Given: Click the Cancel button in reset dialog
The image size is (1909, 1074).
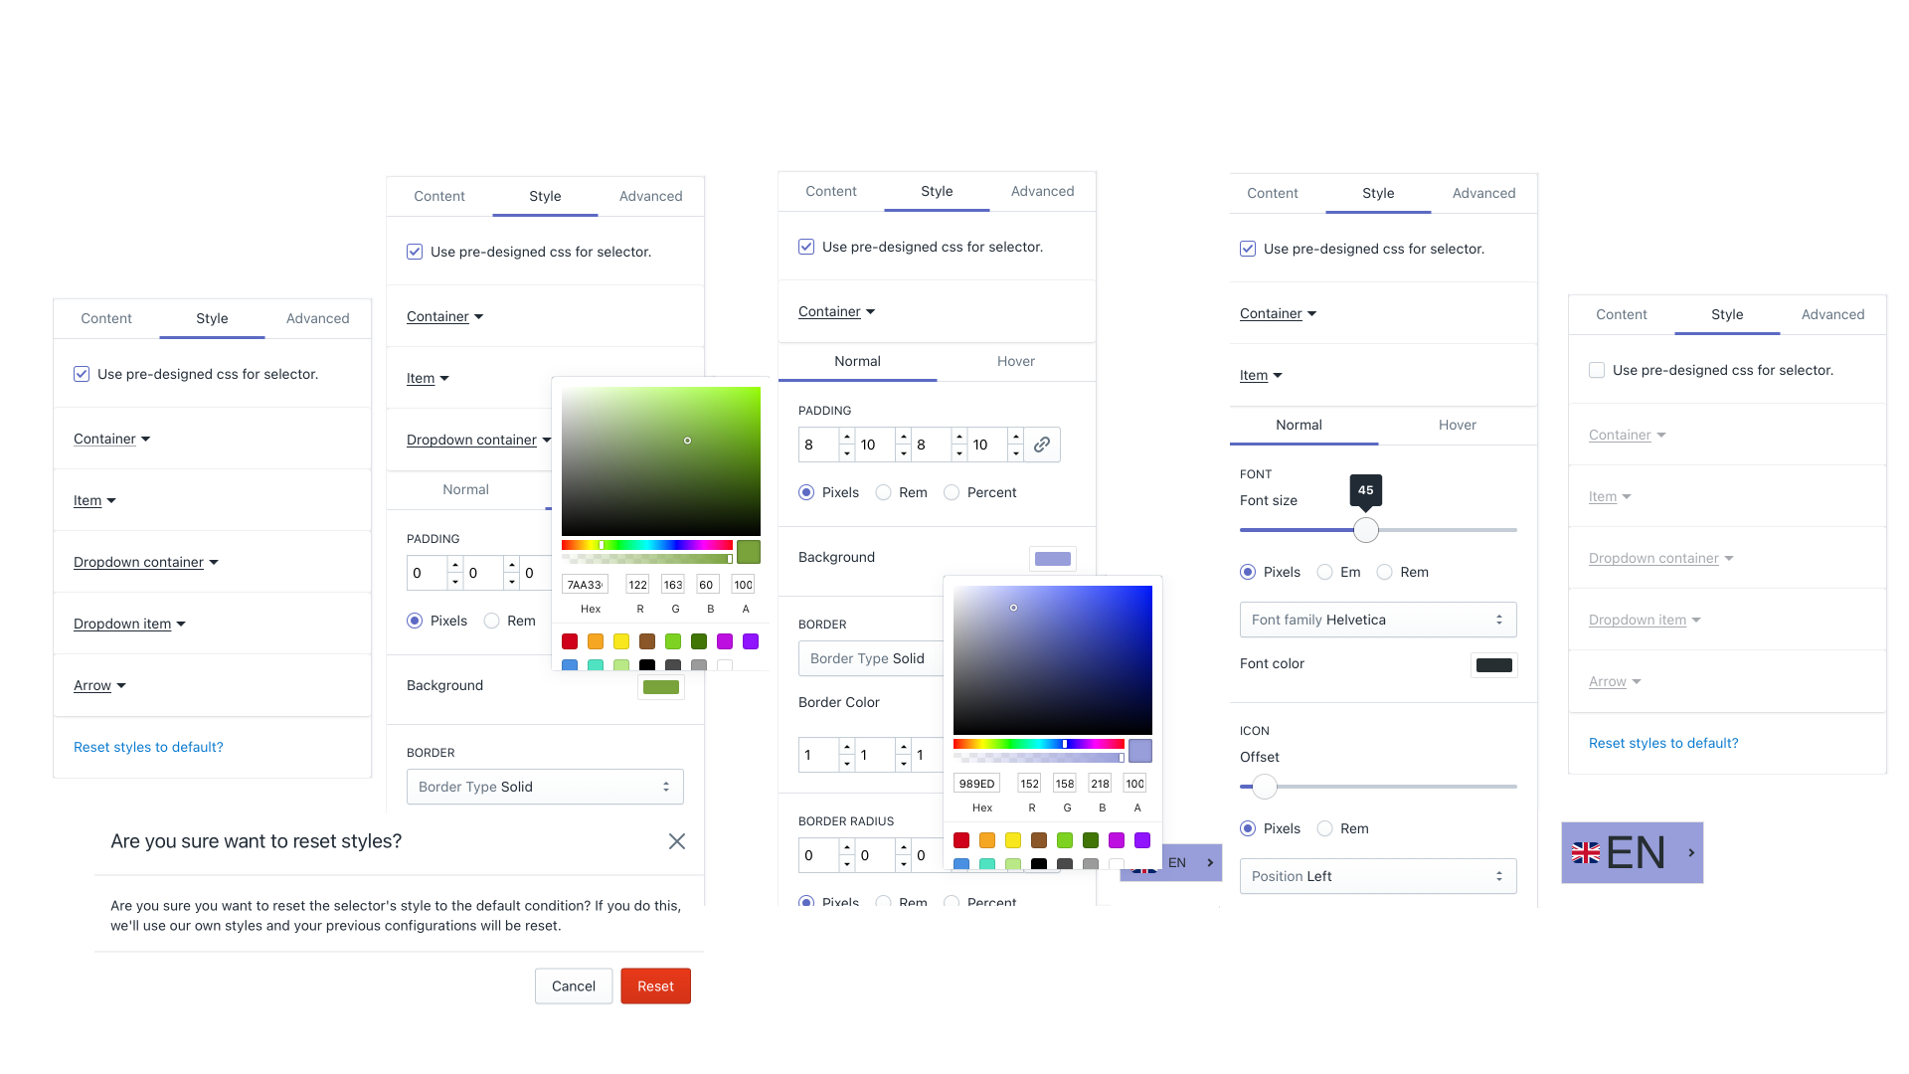Looking at the screenshot, I should point(573,986).
